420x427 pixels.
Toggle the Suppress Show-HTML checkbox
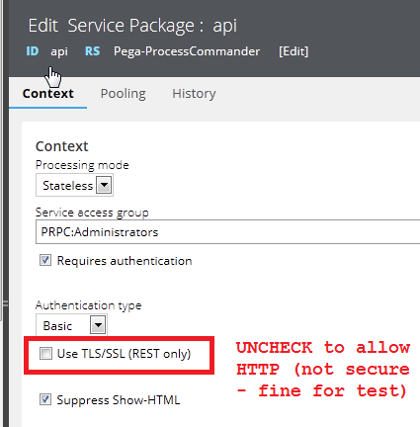click(x=45, y=399)
